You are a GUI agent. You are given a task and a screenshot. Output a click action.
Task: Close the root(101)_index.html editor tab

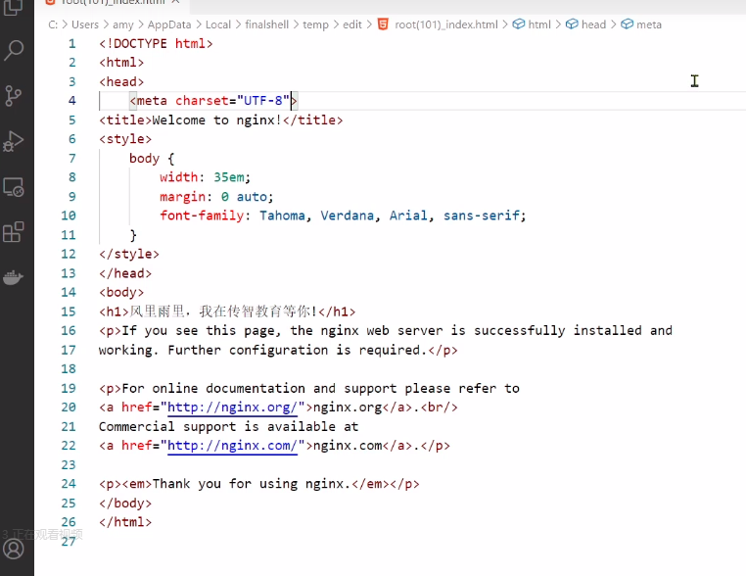(x=175, y=2)
